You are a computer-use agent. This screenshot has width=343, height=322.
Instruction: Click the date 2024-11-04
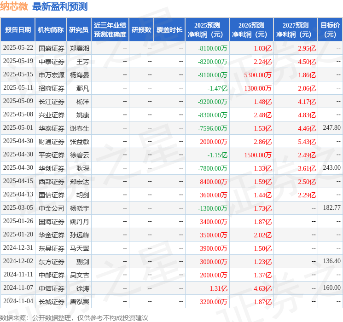(x=18, y=301)
